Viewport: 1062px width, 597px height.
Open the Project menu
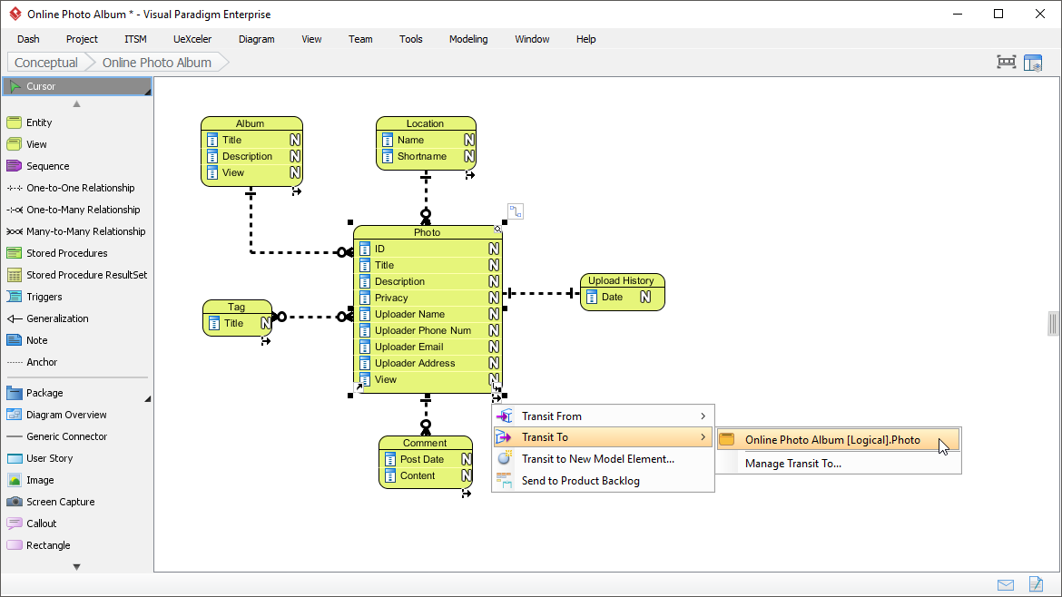[82, 39]
